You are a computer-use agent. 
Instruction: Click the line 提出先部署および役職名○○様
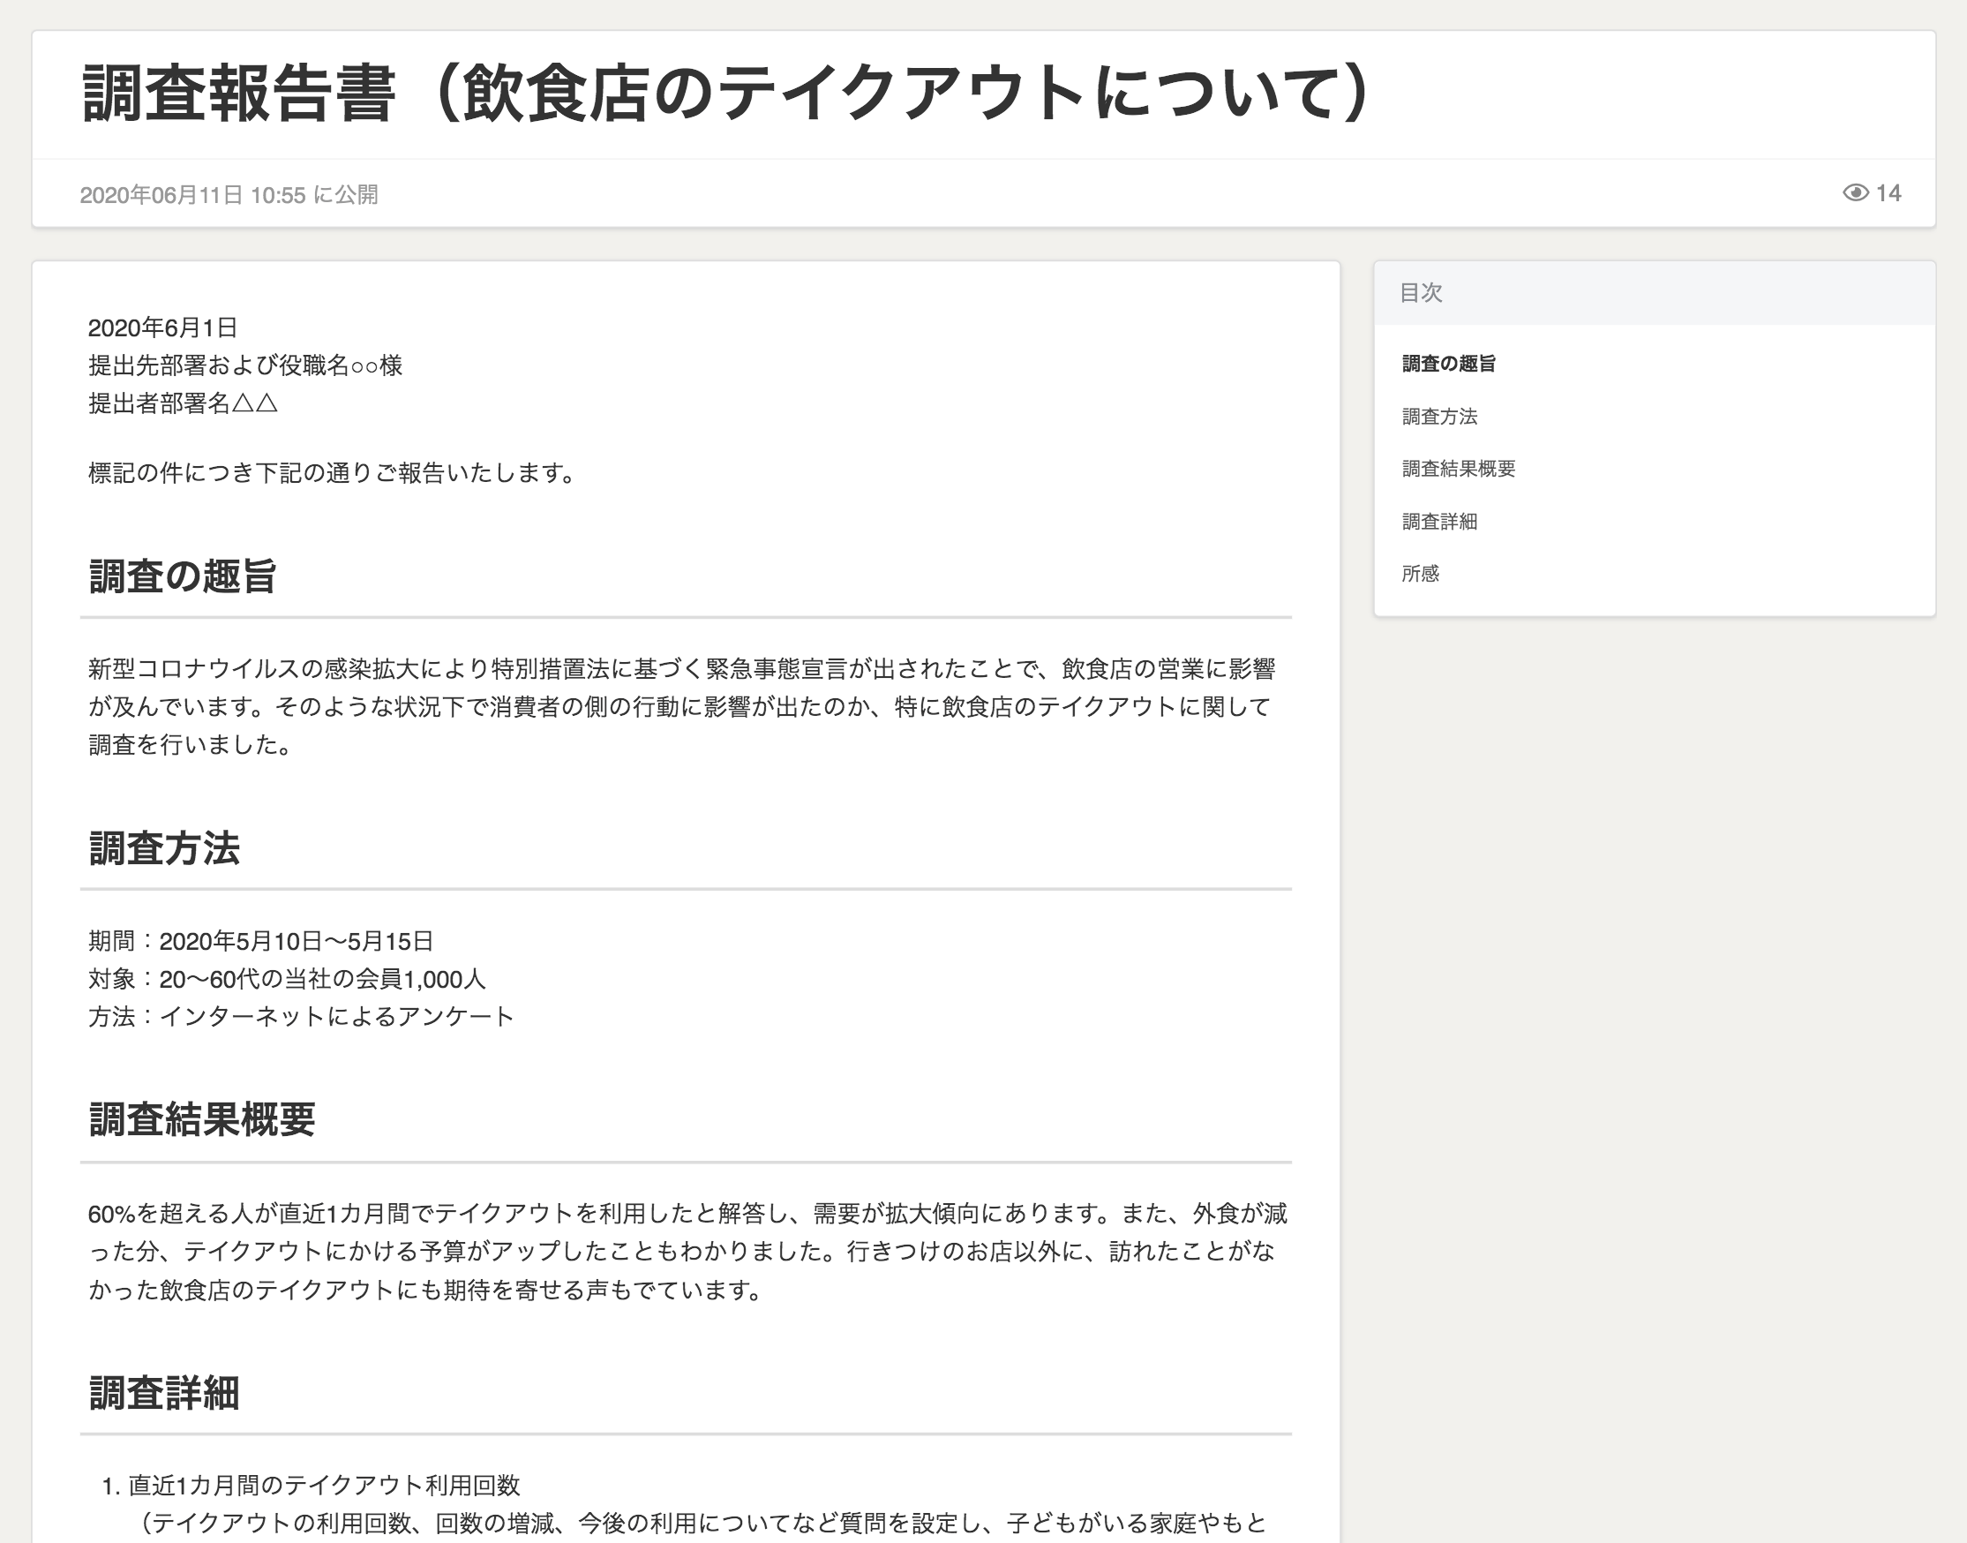[244, 365]
